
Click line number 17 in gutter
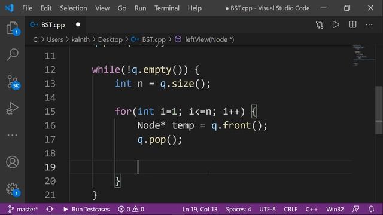50,139
